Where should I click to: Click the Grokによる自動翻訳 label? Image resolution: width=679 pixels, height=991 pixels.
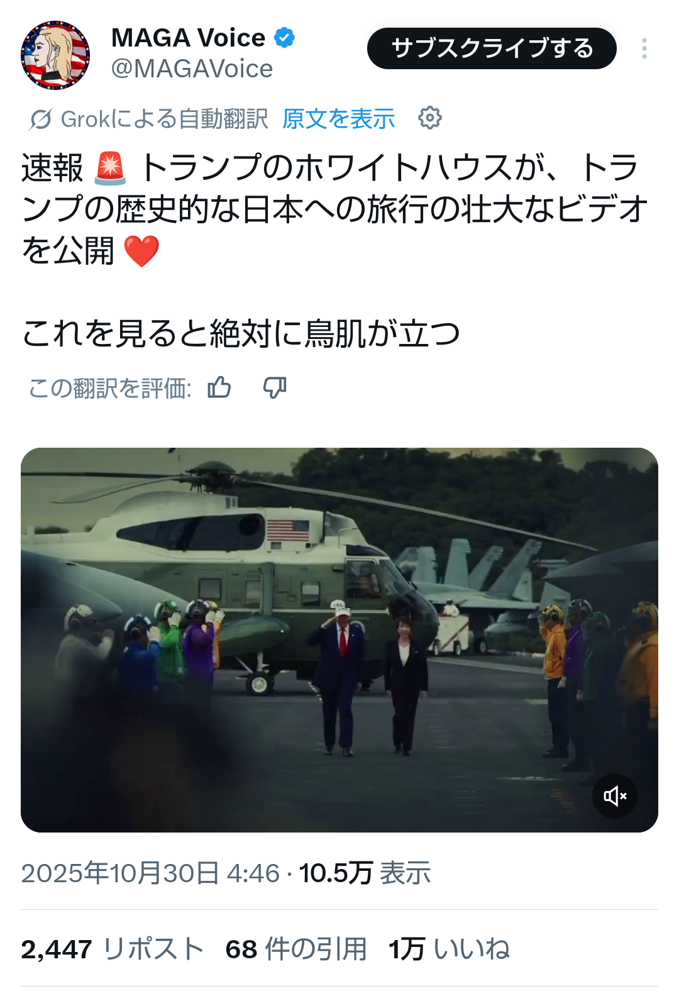click(164, 119)
